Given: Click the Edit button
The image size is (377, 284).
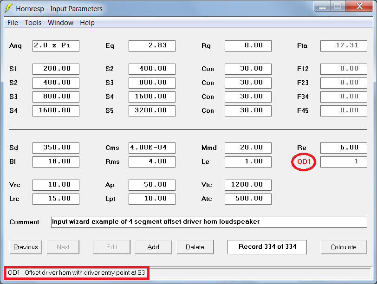Looking at the screenshot, I should [111, 247].
